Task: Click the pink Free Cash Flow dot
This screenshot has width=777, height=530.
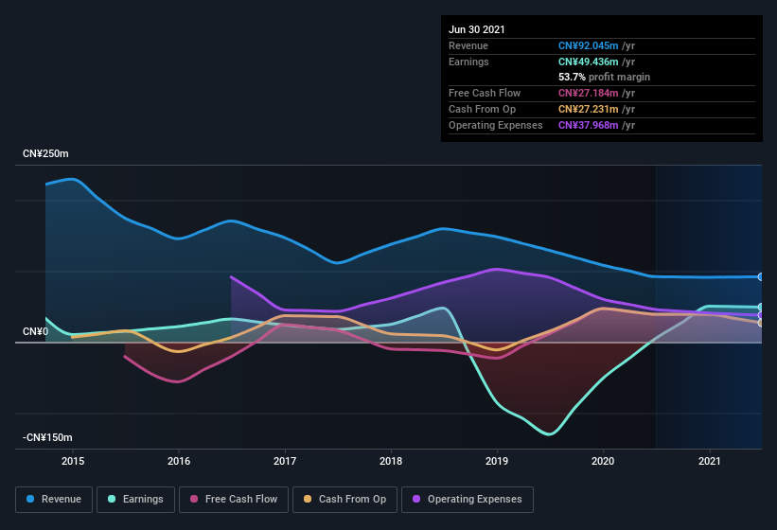Action: [x=194, y=499]
